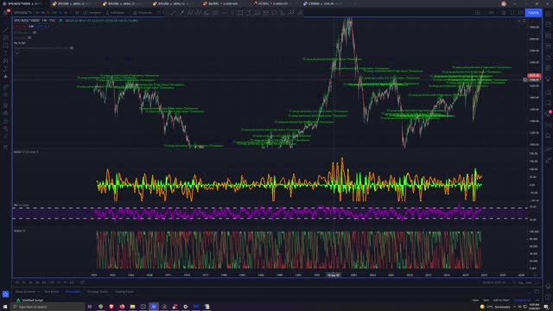This screenshot has height=311, width=553.
Task: Toggle auto scale at bottom right
Action: point(529,282)
